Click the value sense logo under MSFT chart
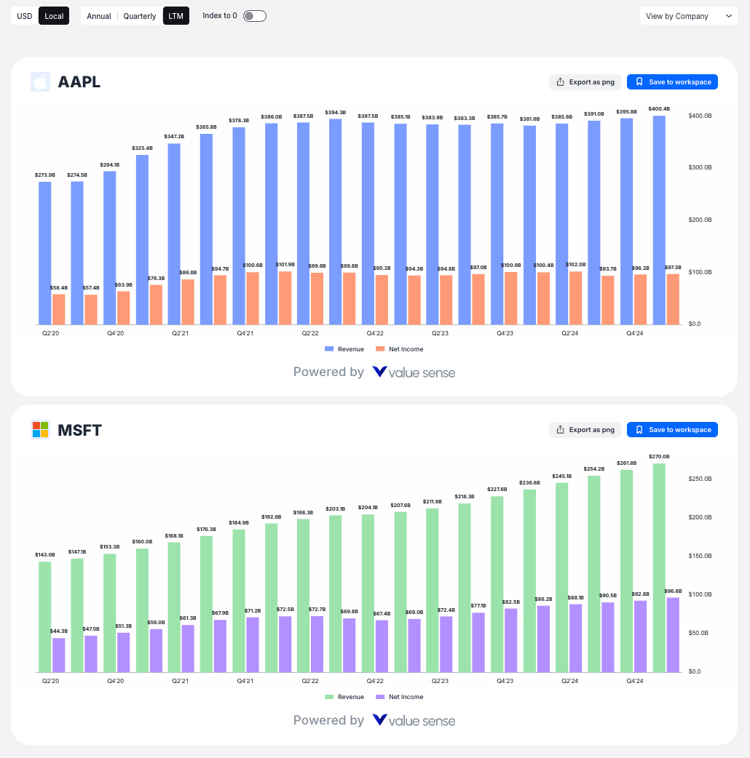The width and height of the screenshot is (750, 758). pos(414,720)
